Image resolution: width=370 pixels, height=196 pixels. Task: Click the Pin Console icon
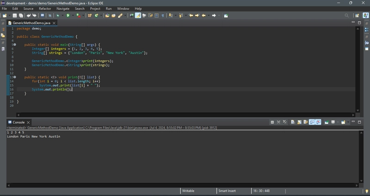click(327, 122)
